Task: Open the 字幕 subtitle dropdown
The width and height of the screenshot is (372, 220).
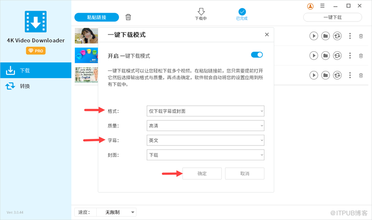Action: click(x=206, y=140)
